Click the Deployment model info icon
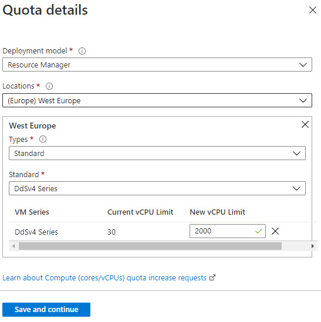 click(82, 50)
